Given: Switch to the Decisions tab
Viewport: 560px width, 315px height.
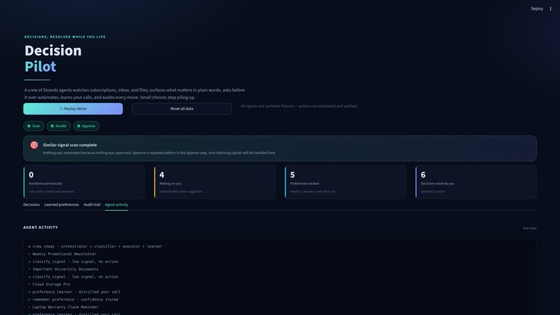Looking at the screenshot, I should [31, 204].
